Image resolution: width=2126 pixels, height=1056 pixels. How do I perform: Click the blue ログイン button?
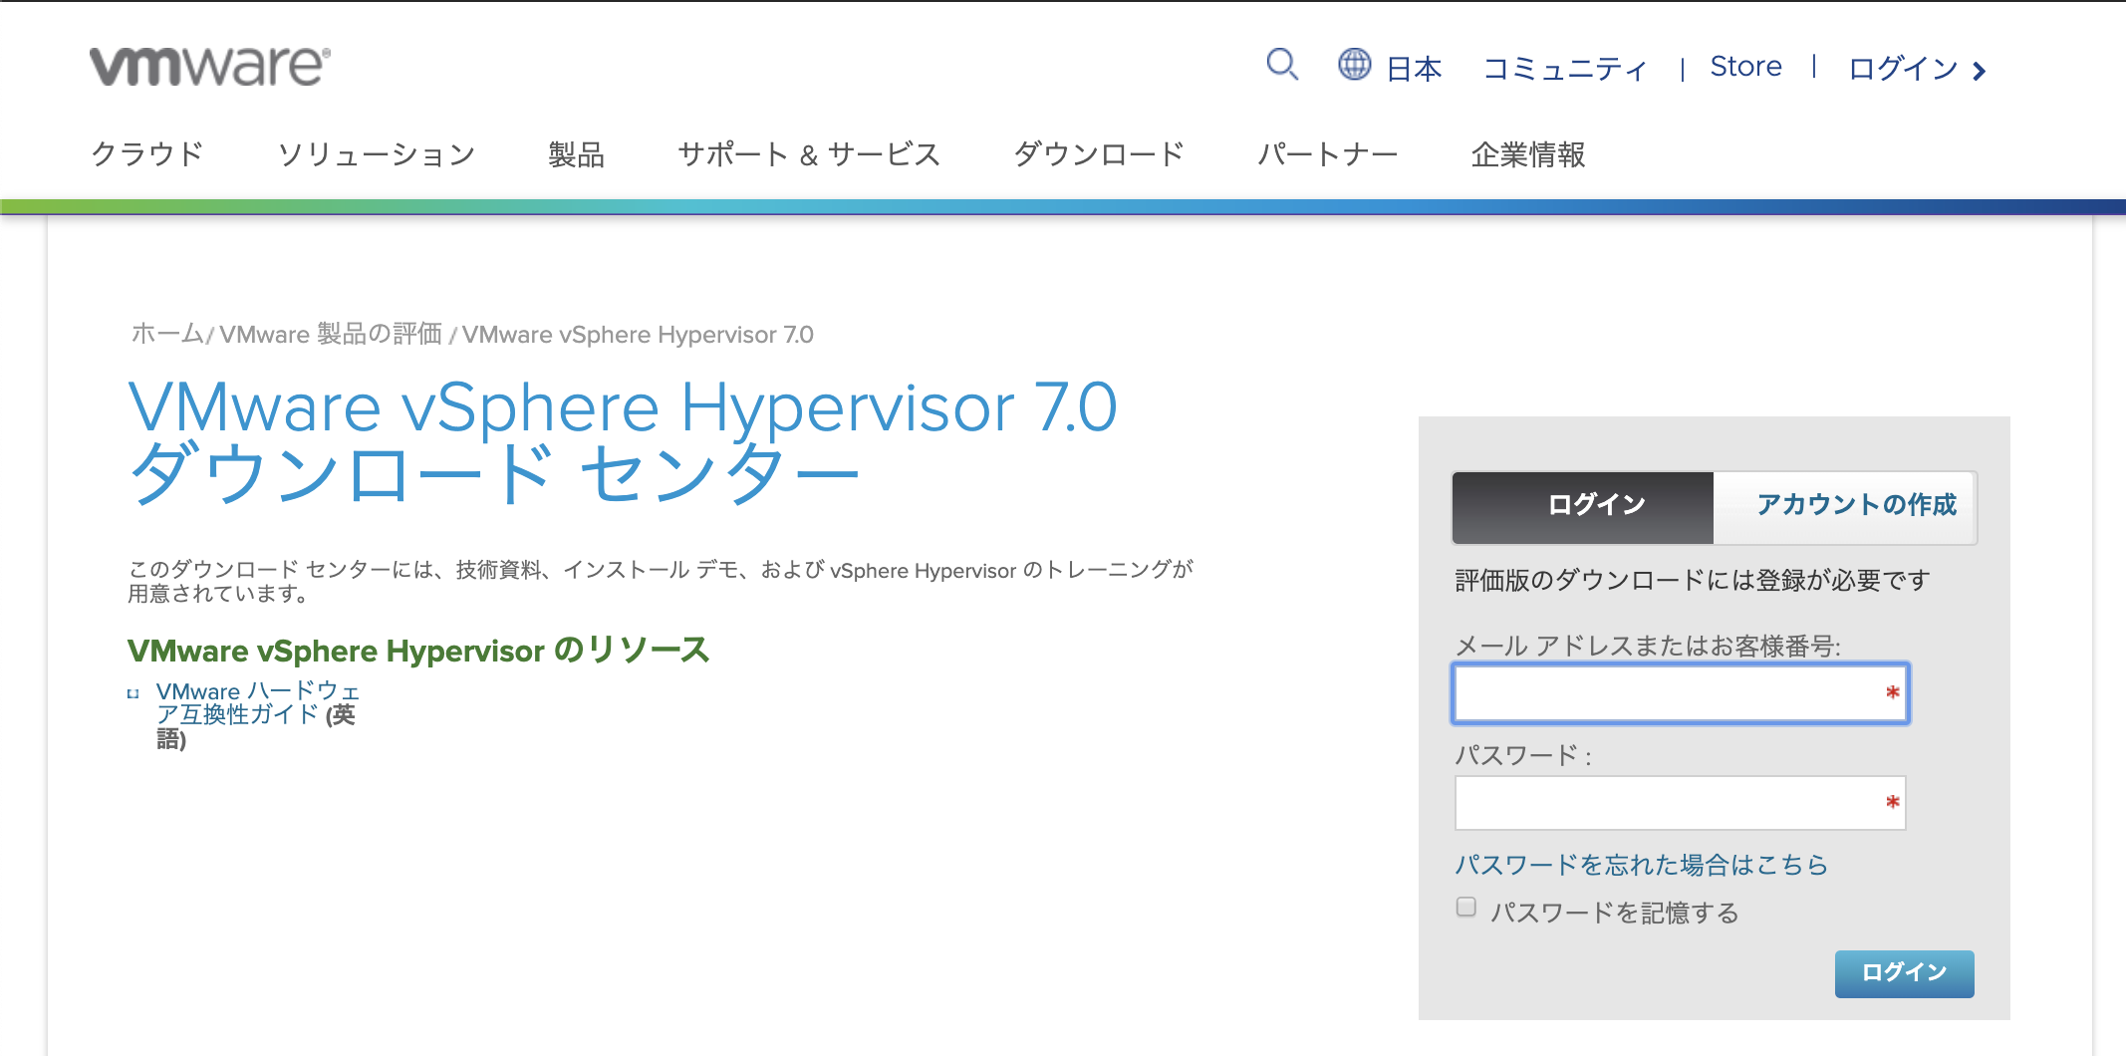pyautogui.click(x=1903, y=973)
